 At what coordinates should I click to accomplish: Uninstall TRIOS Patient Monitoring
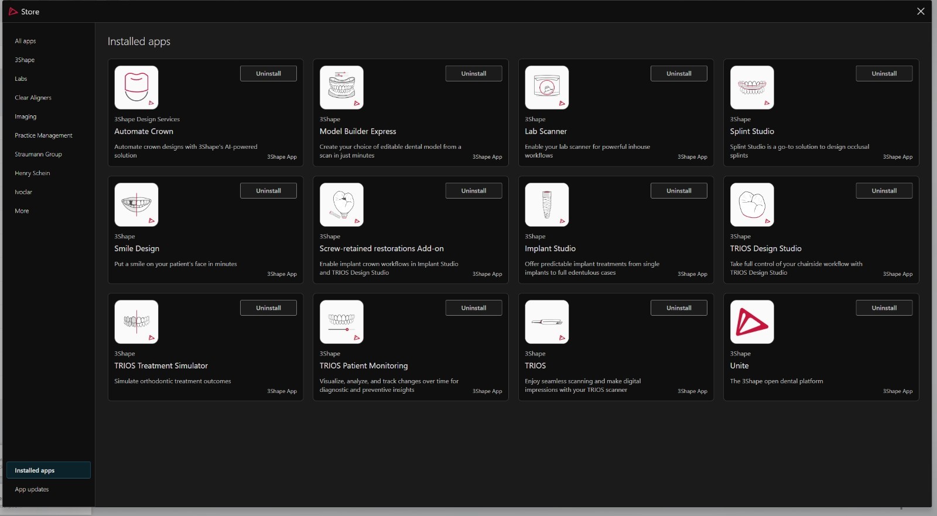[x=474, y=307]
